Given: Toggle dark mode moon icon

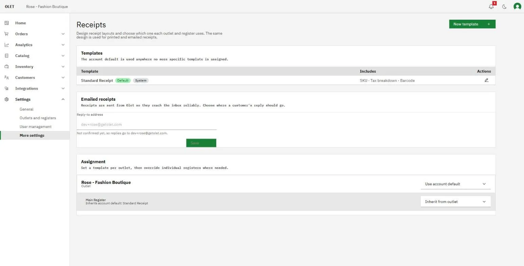Looking at the screenshot, I should click(504, 6).
